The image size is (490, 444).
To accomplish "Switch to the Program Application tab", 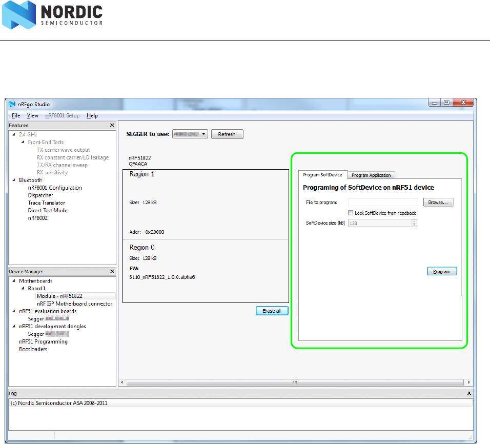I will (371, 175).
